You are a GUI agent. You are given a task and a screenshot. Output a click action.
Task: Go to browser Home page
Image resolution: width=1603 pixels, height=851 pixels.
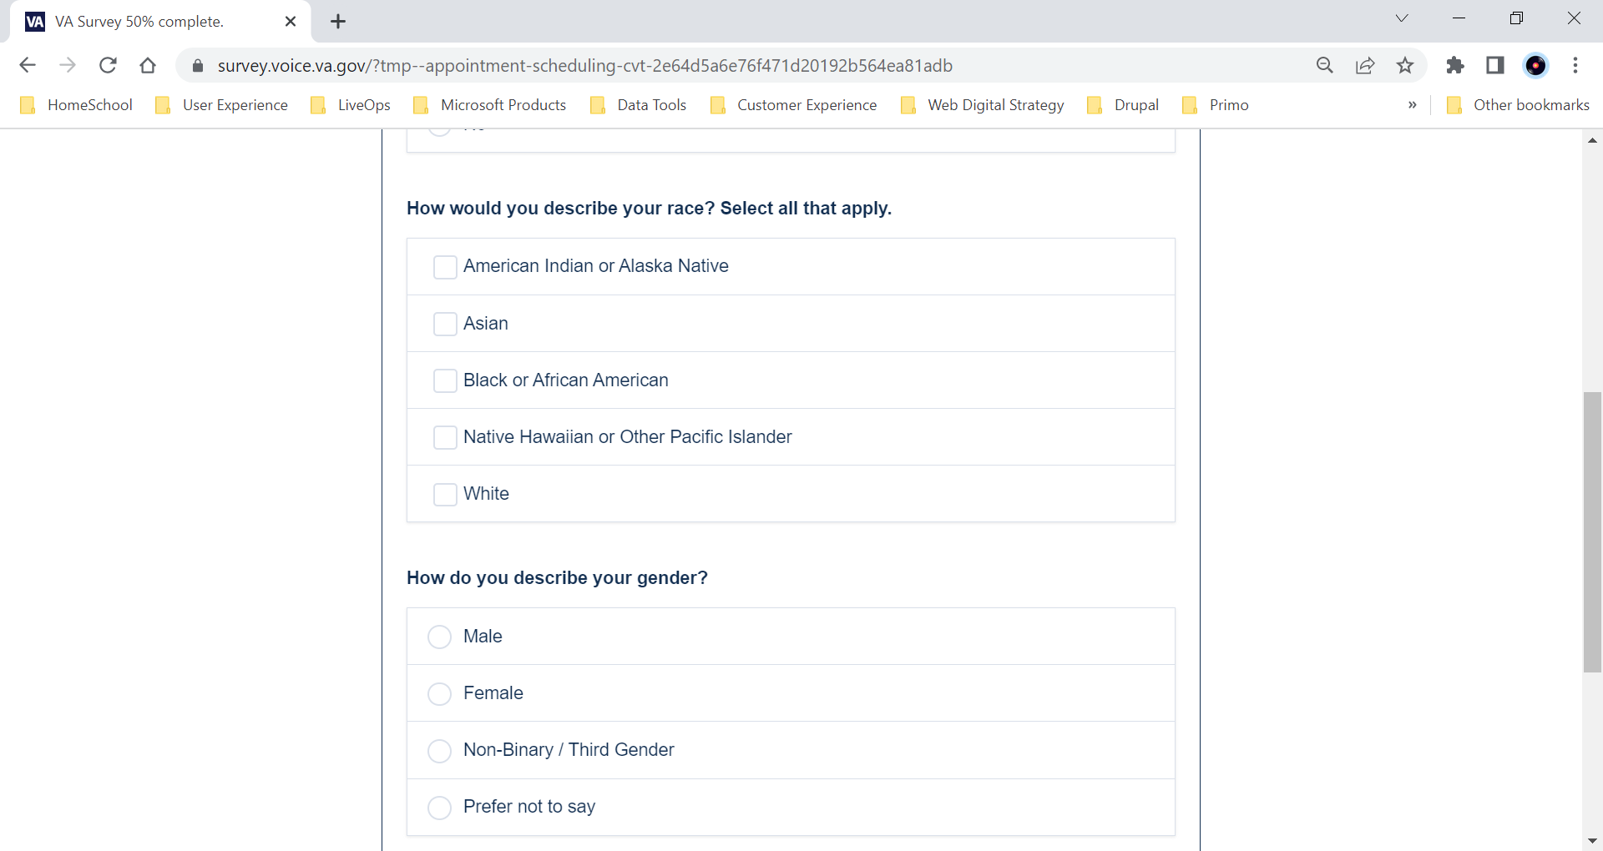click(x=148, y=65)
